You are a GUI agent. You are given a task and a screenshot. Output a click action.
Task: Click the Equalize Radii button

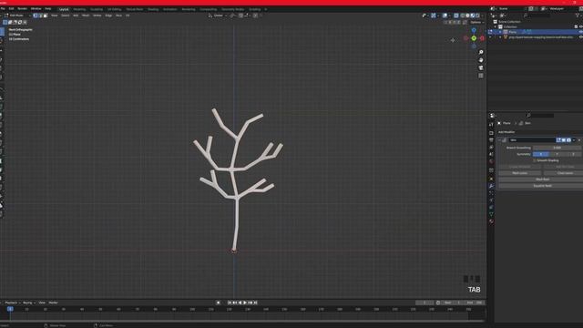point(542,186)
